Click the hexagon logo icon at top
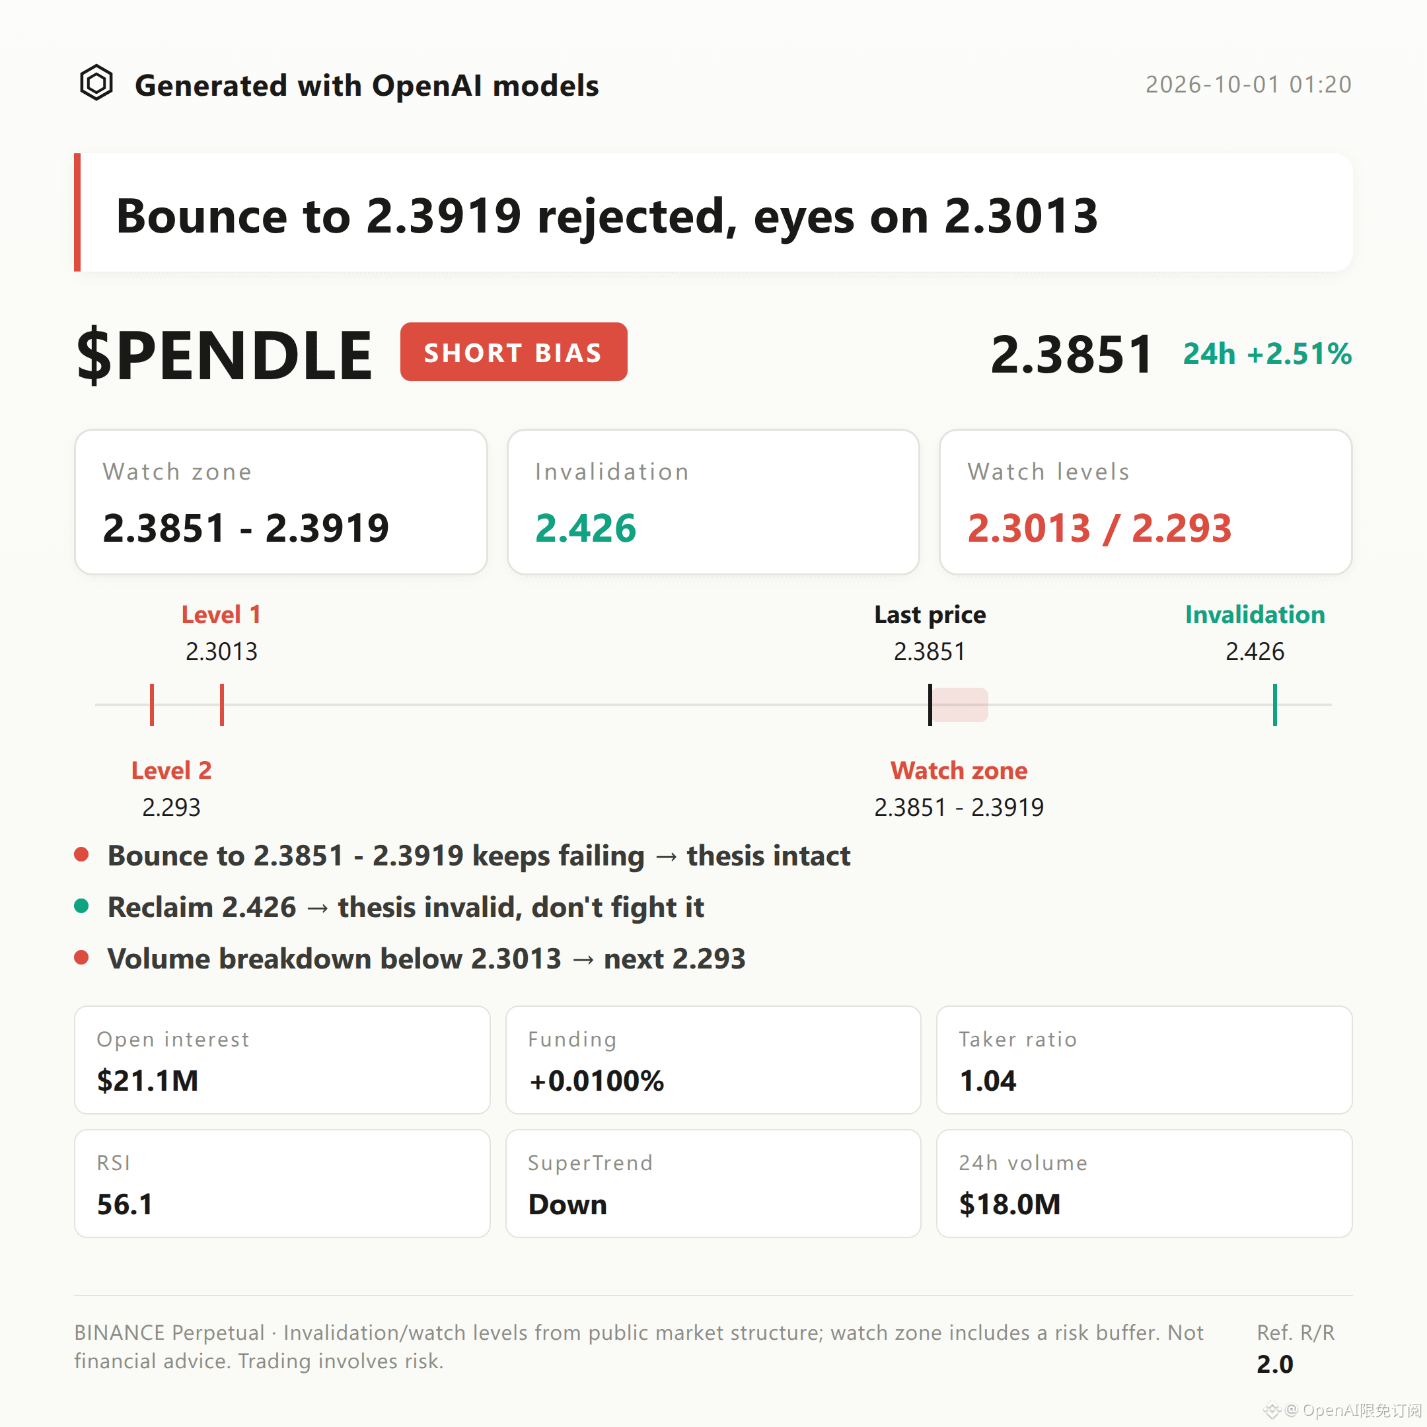Viewport: 1427px width, 1427px height. (96, 83)
